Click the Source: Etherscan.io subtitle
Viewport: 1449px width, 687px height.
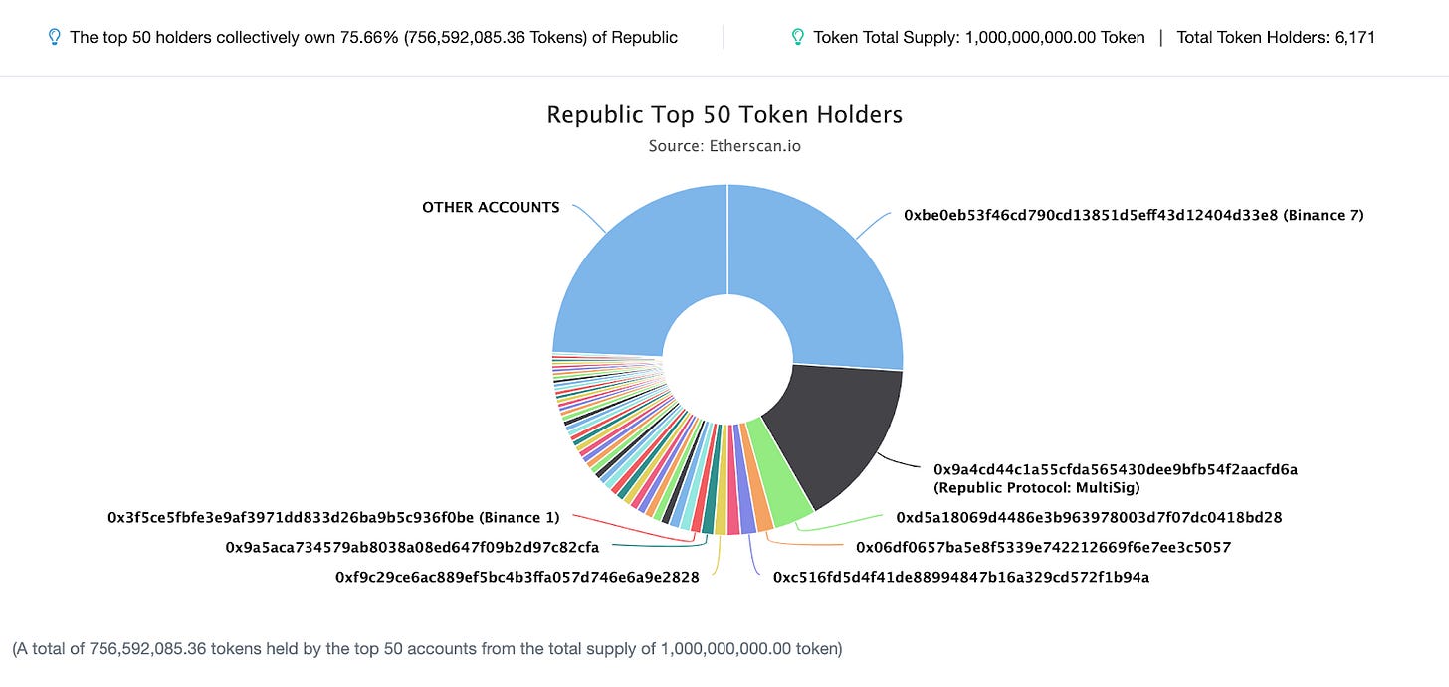pyautogui.click(x=724, y=146)
